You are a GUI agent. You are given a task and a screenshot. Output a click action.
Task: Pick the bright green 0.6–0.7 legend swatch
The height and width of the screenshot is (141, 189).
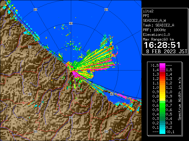click(162, 105)
